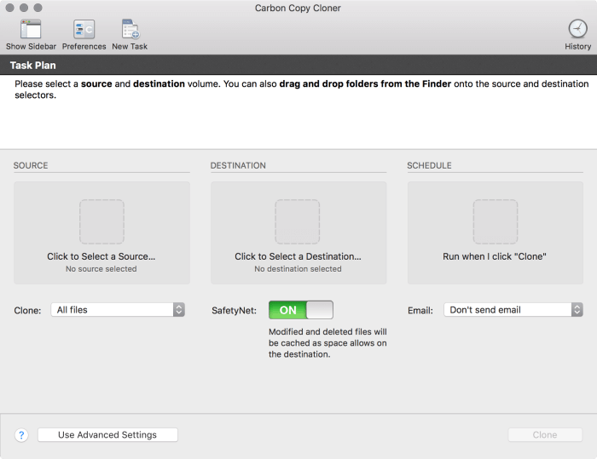
Task: Click the Task Plan header text
Action: [32, 66]
